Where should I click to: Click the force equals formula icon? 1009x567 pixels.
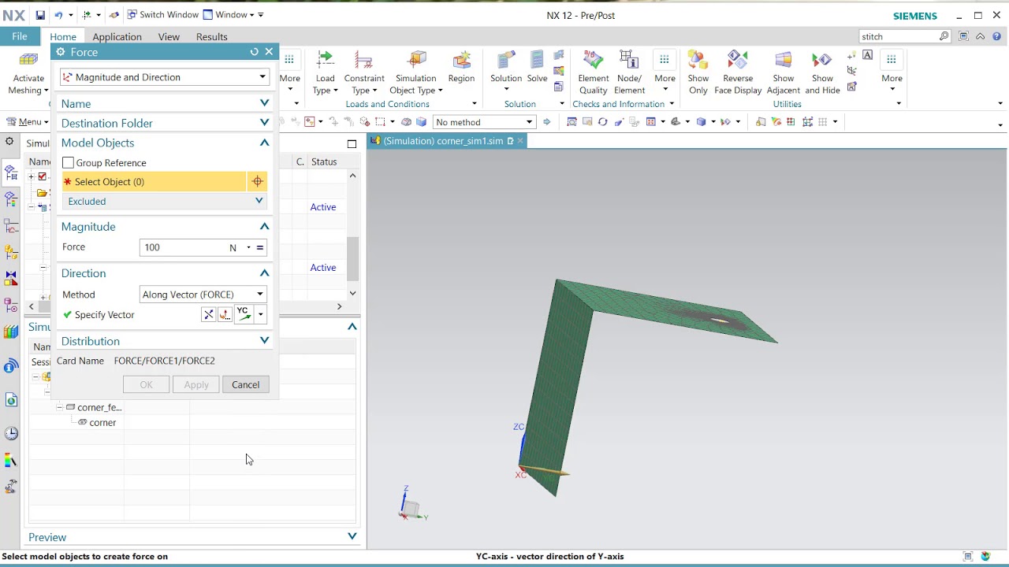pos(259,247)
